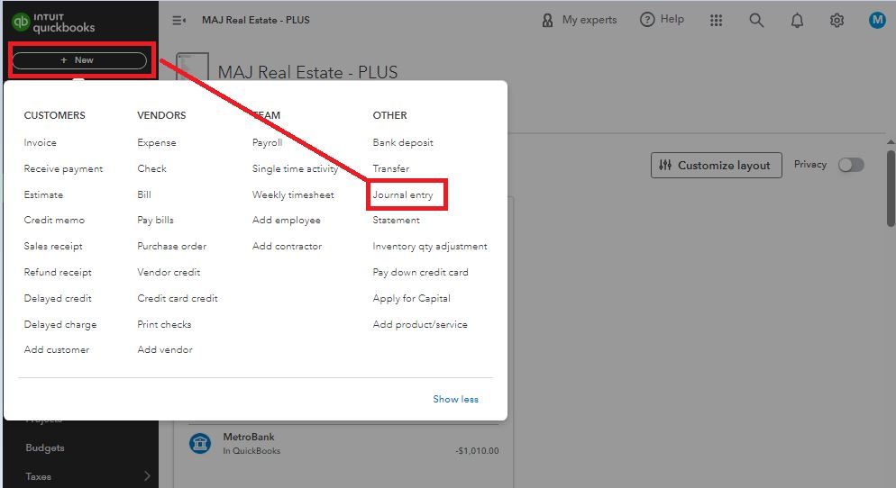
Task: Select Invoice under Customers
Action: coord(40,142)
